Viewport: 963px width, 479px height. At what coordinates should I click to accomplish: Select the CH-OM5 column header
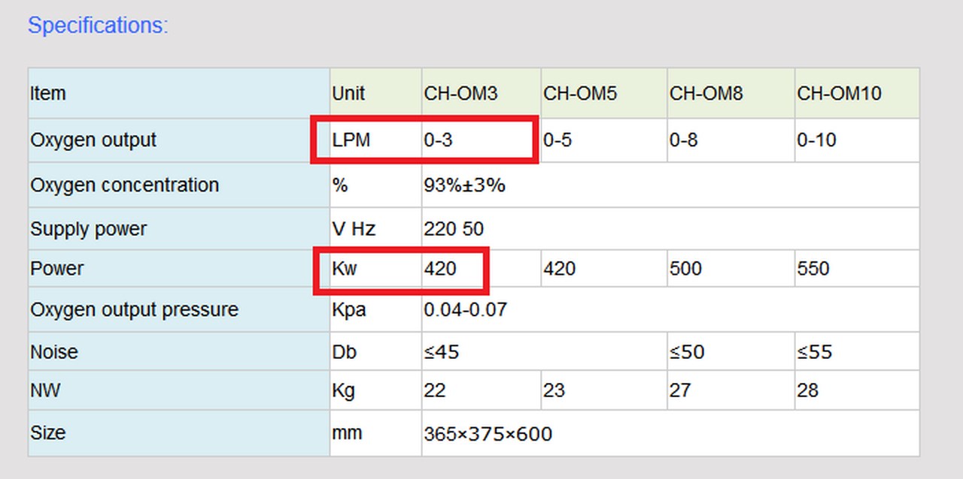point(580,94)
